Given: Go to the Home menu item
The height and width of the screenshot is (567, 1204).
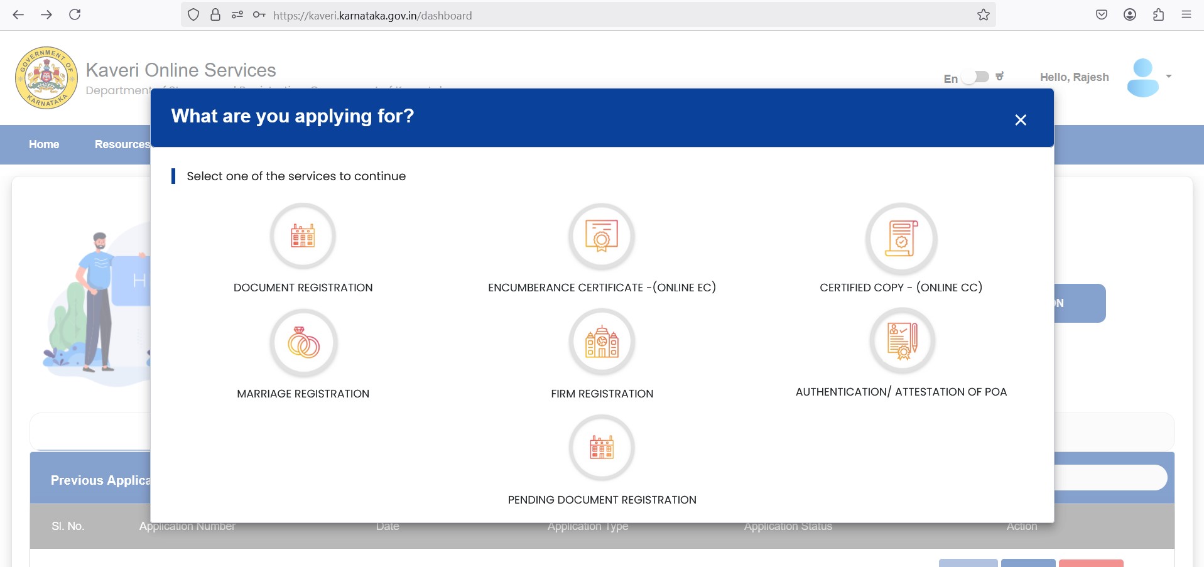Looking at the screenshot, I should coord(44,144).
